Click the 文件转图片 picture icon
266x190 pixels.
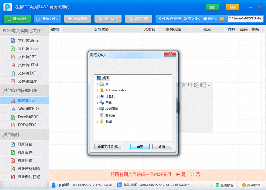coord(13,81)
